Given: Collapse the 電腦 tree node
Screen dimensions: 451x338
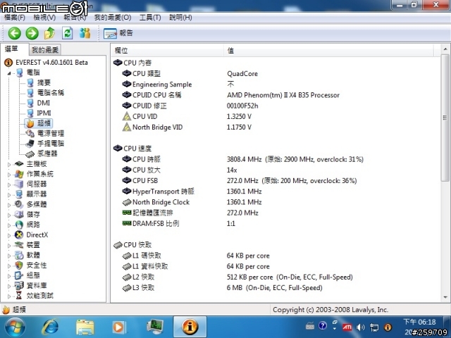Looking at the screenshot, I should pos(9,73).
